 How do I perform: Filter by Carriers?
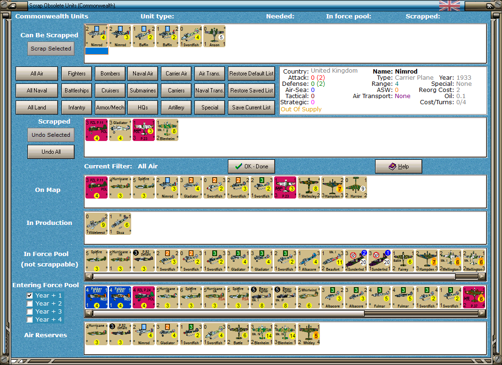coord(176,91)
